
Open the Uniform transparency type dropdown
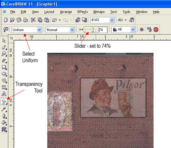click(x=27, y=30)
